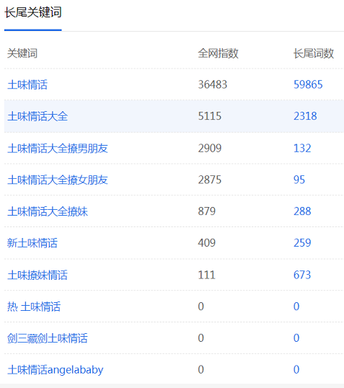This screenshot has height=388, width=344.
Task: Open keyword link 土味情话
Action: [27, 84]
